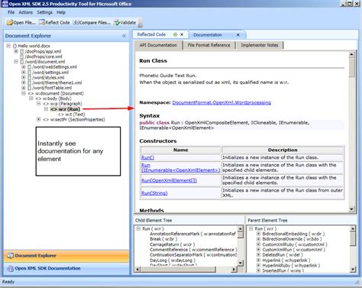Screen dimensions: 362x288
Task: Select Break ( w:br ) in Child Element Tree
Action: (163, 239)
